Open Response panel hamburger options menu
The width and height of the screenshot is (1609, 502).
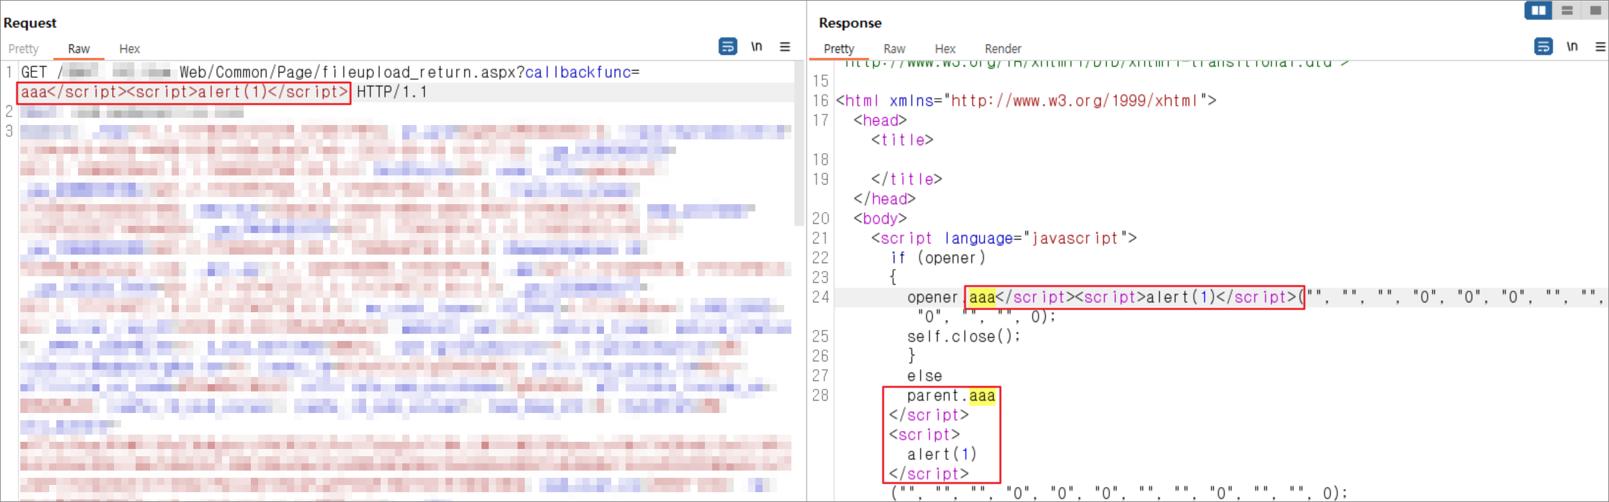coord(1600,46)
